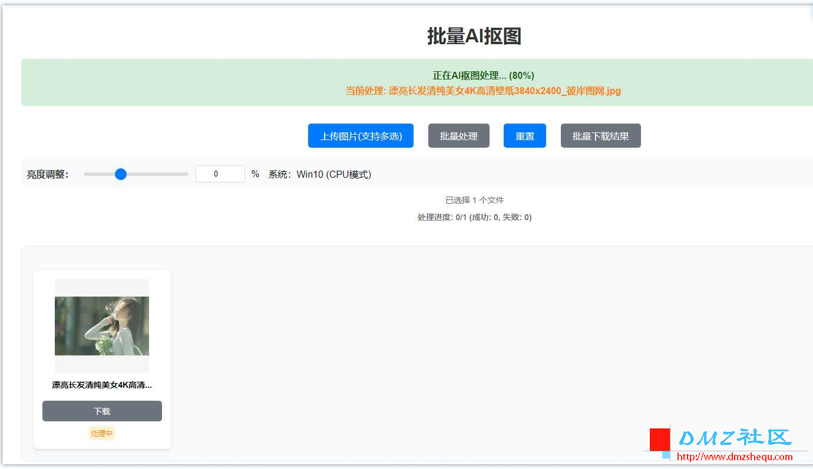
Task: Click the truncated file name under the thumbnail
Action: pyautogui.click(x=102, y=385)
